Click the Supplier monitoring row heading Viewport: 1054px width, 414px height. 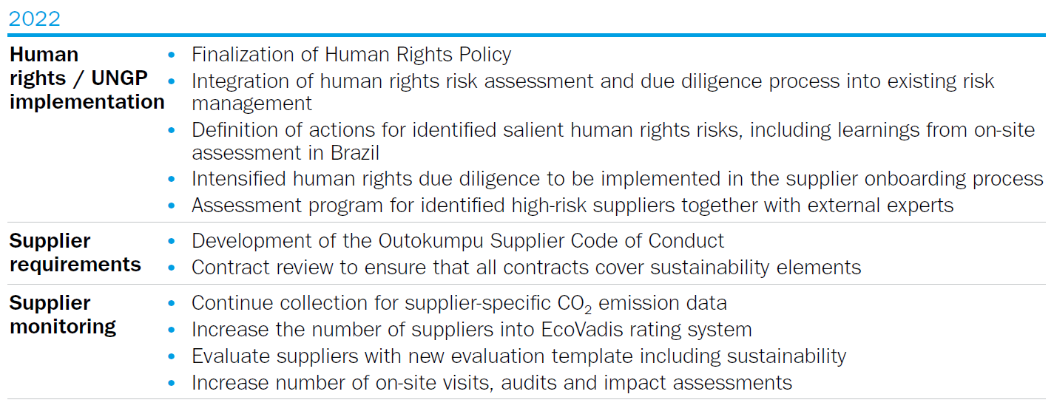click(63, 315)
